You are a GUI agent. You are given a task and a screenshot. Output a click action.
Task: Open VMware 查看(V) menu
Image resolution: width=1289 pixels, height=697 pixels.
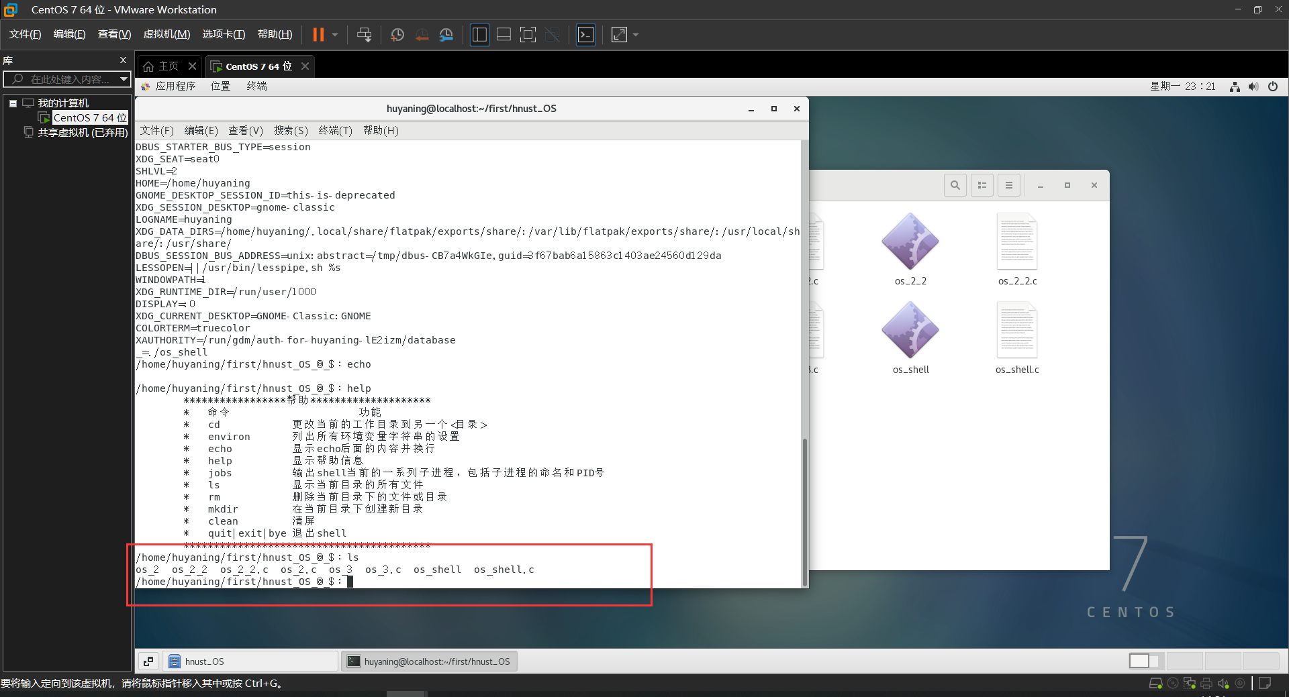click(114, 34)
